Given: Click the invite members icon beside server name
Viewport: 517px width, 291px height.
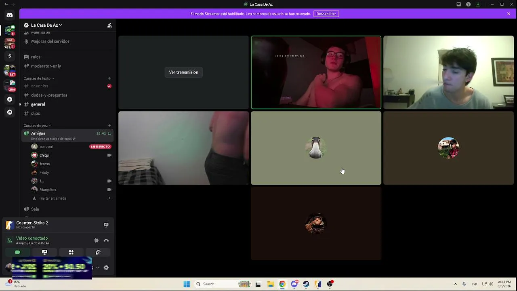Looking at the screenshot, I should point(109,25).
